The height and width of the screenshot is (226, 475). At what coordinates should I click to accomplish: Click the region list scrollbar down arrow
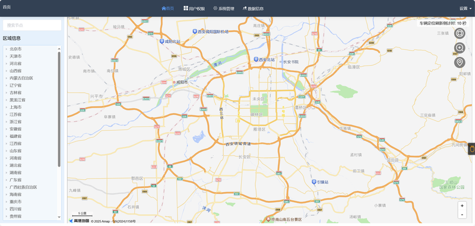point(59,217)
